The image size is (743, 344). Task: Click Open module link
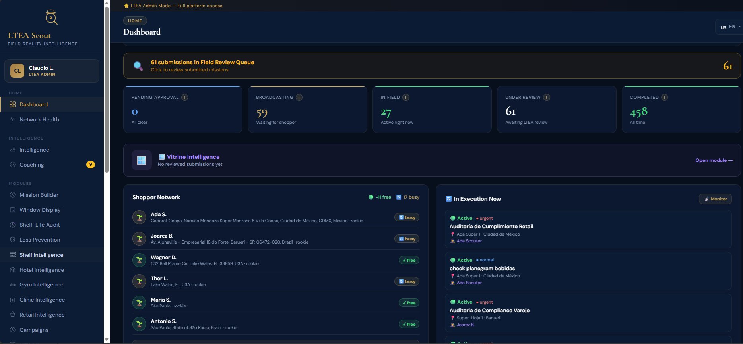714,160
